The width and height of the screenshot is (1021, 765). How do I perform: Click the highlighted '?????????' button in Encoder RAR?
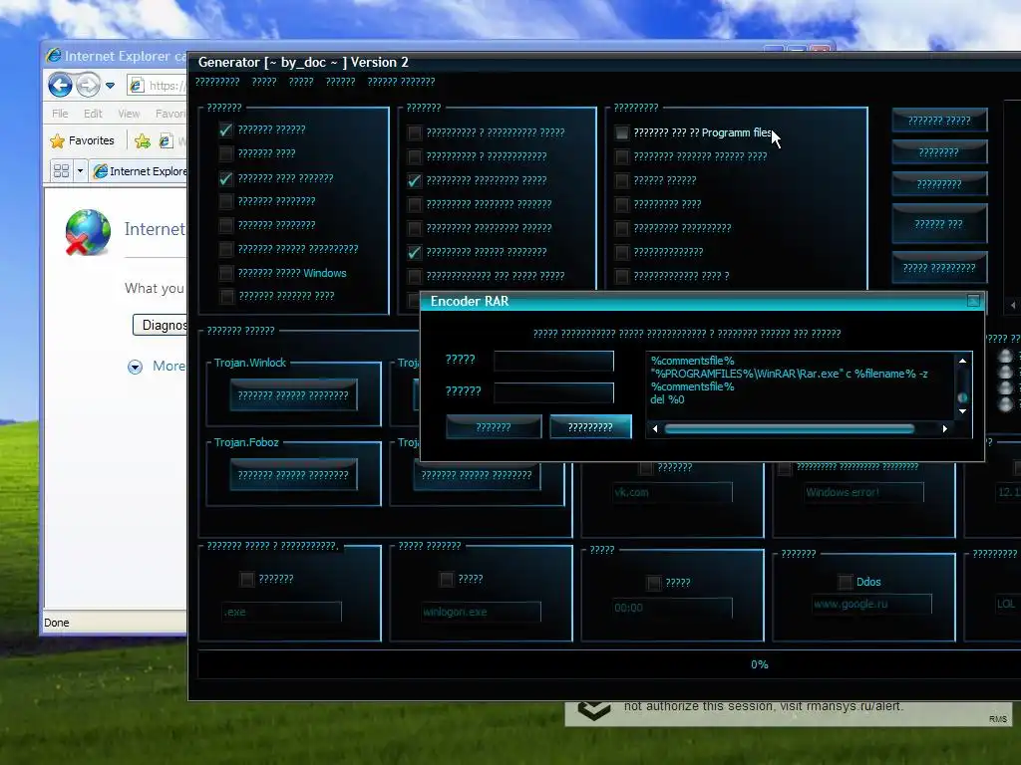point(590,426)
